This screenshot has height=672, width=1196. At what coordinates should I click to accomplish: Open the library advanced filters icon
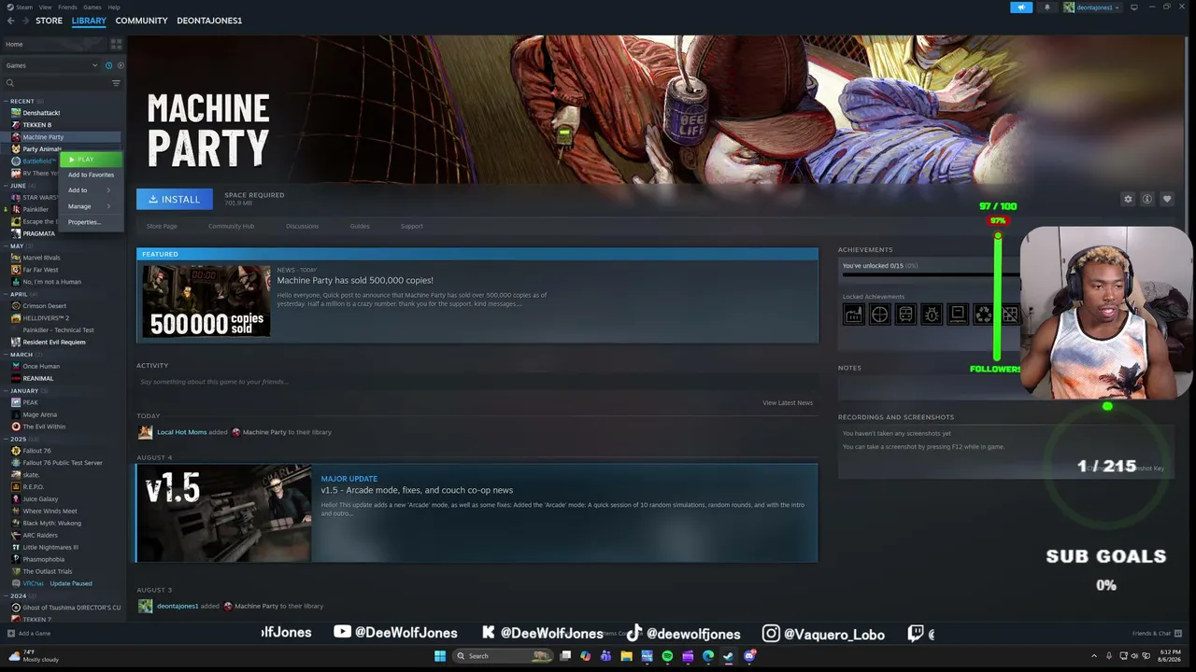coord(116,83)
